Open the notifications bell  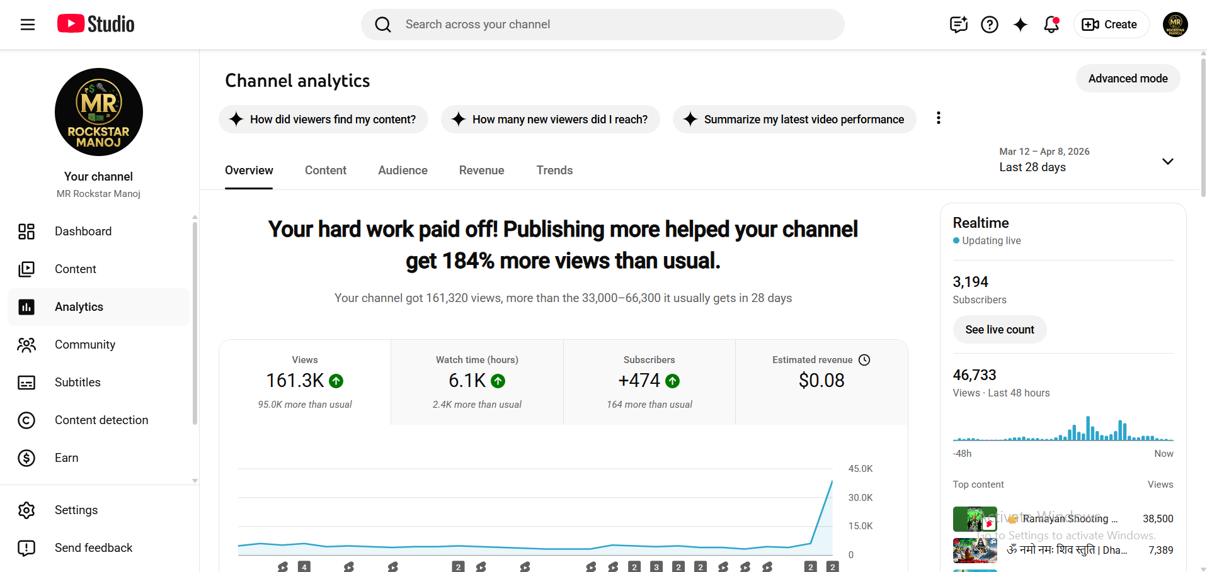point(1051,25)
